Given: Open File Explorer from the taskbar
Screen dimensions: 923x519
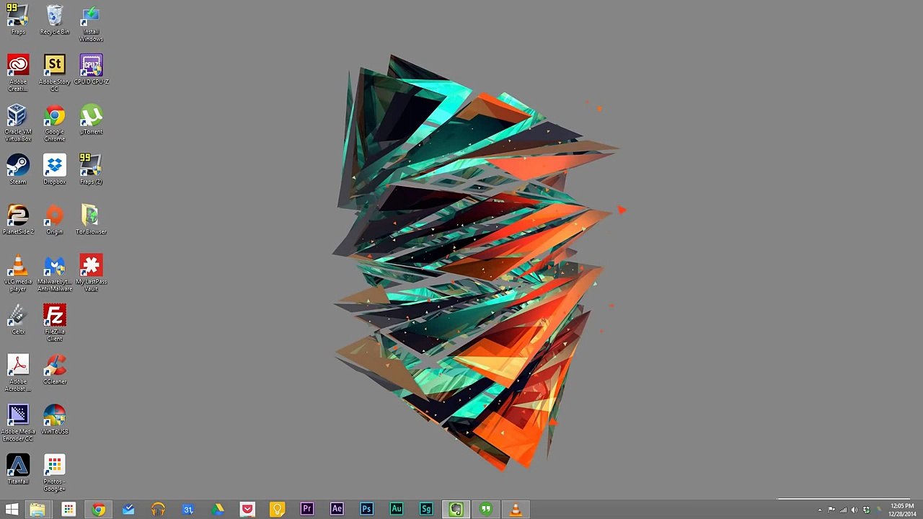Looking at the screenshot, I should pyautogui.click(x=37, y=510).
